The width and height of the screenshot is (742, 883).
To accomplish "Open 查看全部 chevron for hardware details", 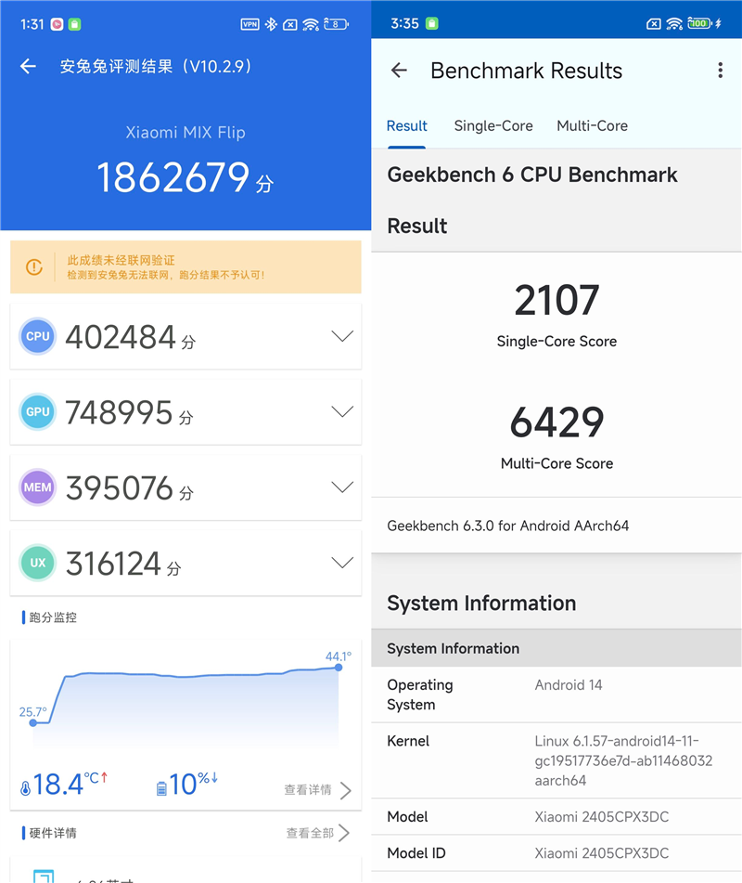I will (344, 833).
